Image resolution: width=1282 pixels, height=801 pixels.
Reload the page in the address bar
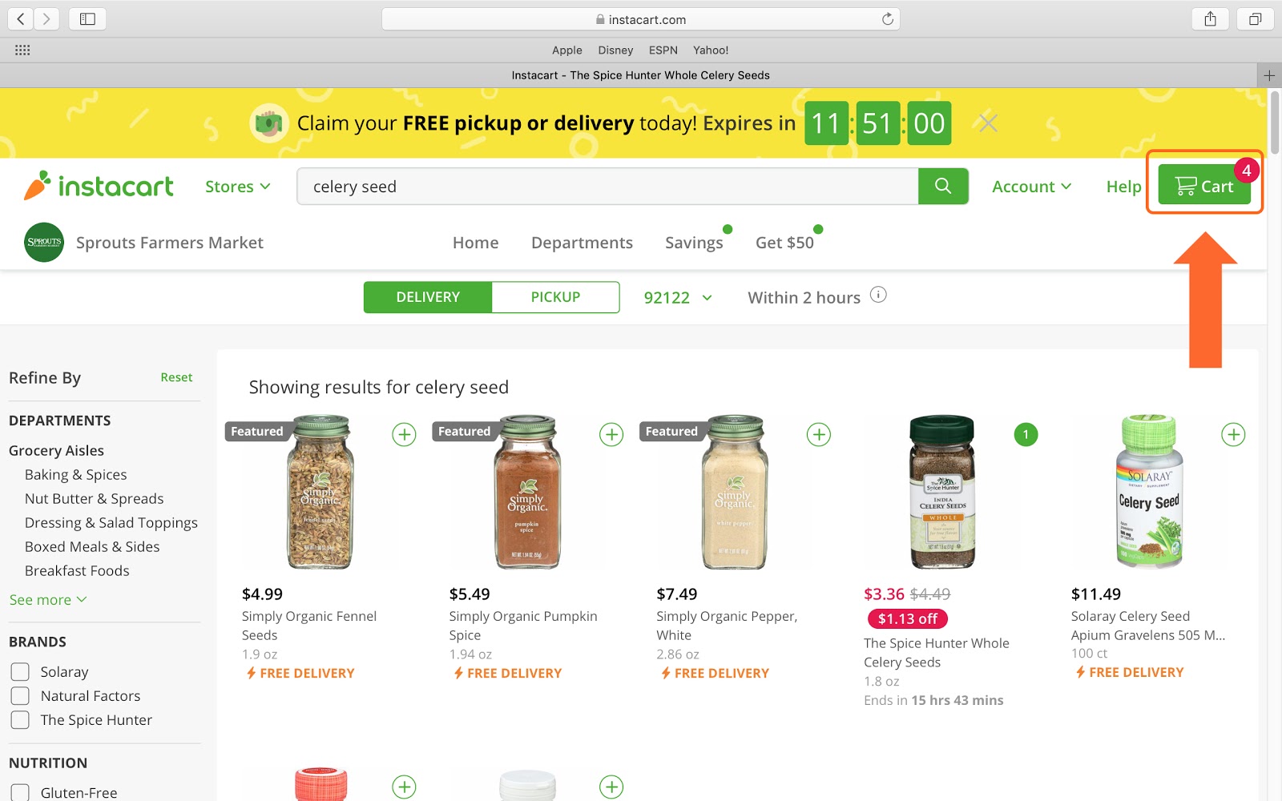887,19
